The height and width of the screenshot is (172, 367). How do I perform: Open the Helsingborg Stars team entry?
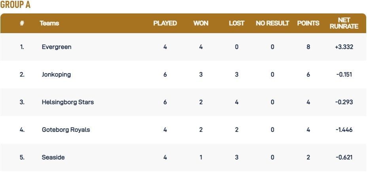point(68,102)
